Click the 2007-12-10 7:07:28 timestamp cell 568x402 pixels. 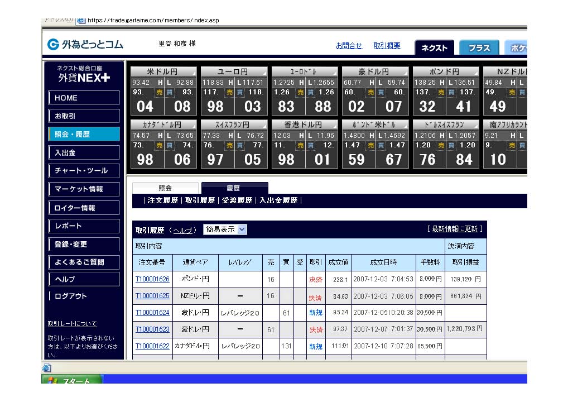[x=384, y=346]
